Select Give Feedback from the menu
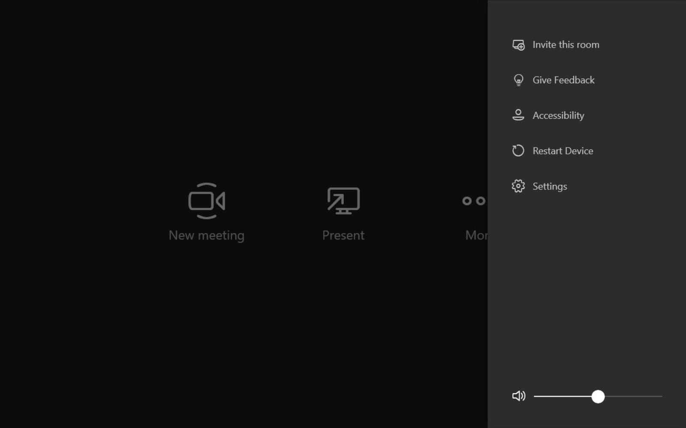 tap(563, 80)
